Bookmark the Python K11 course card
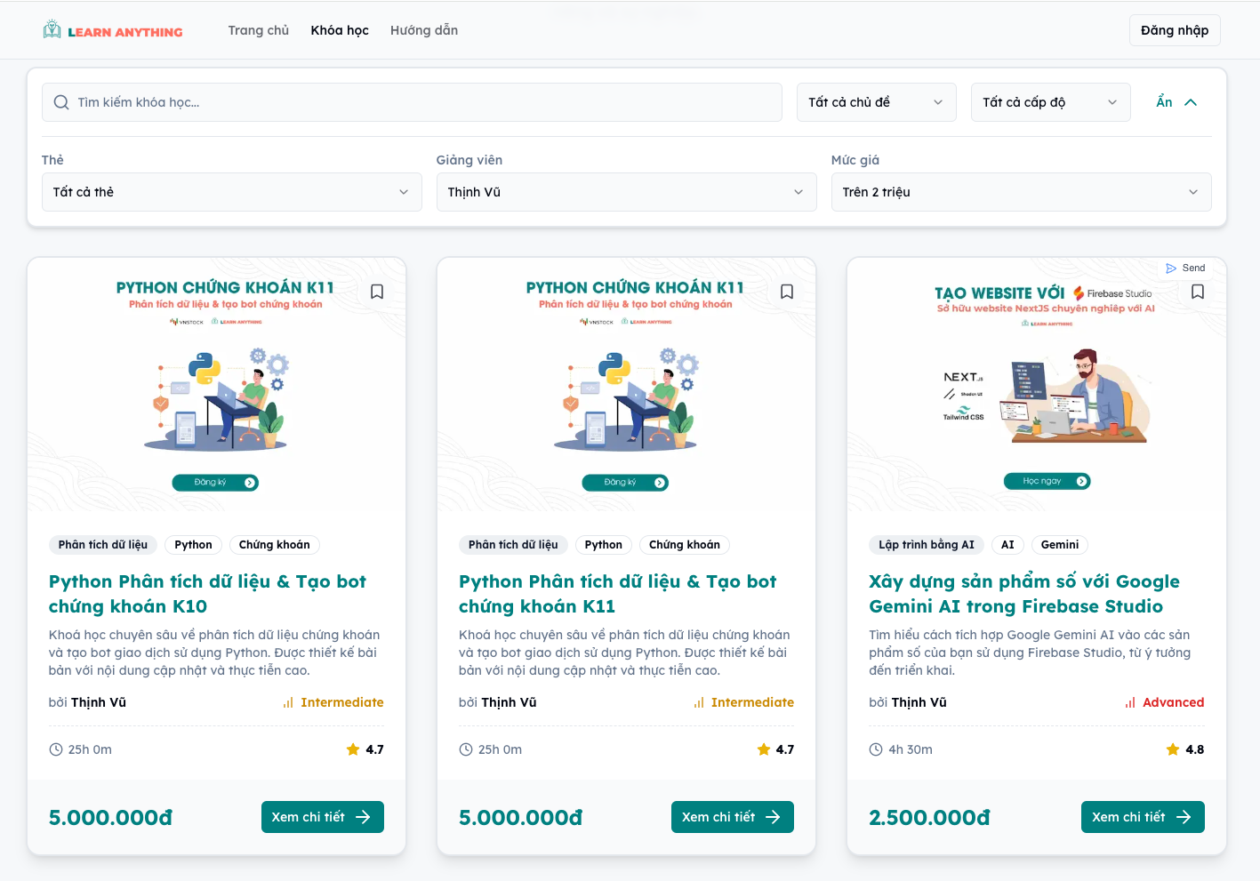This screenshot has width=1260, height=881. pos(787,292)
